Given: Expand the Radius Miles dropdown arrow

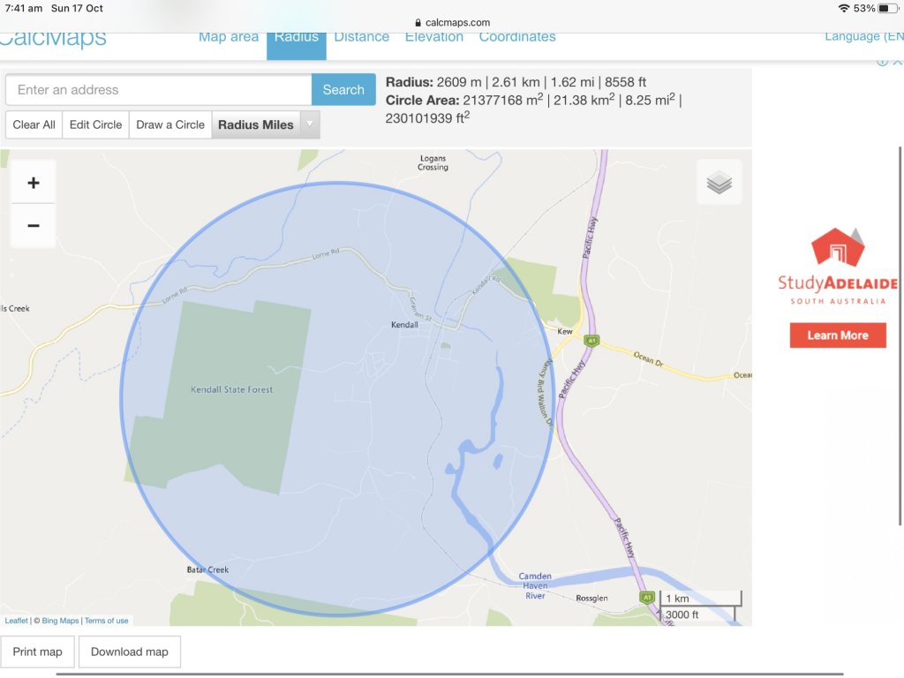Looking at the screenshot, I should [x=309, y=124].
